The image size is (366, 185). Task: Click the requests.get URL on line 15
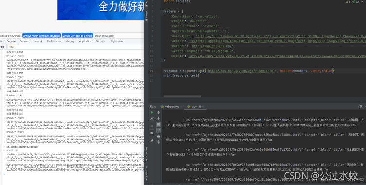coord(241,71)
